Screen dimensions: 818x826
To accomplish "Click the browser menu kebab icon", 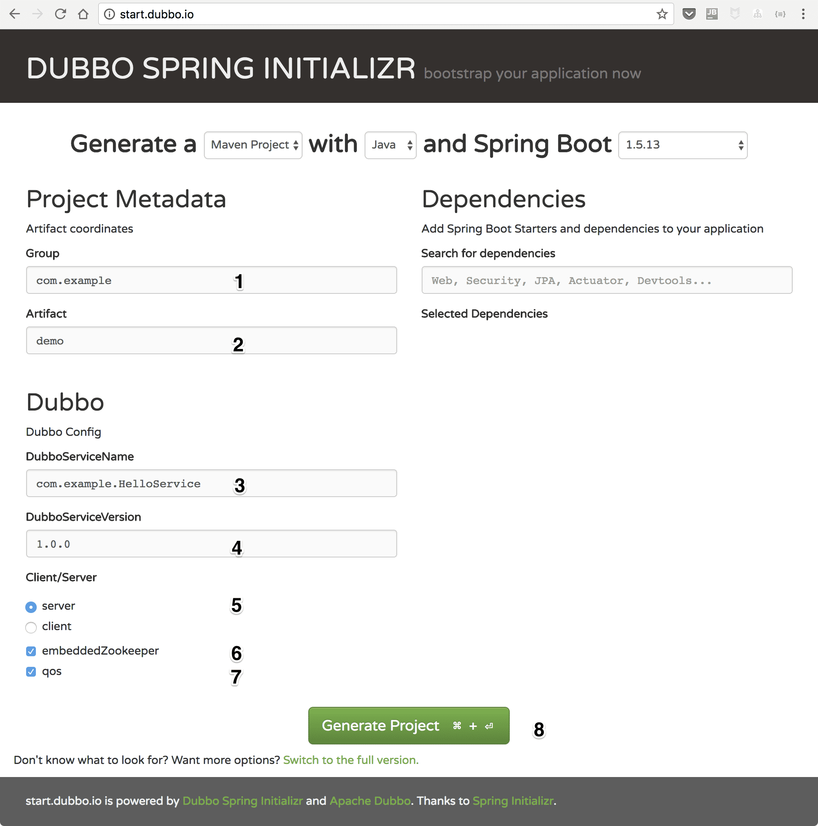I will (x=805, y=13).
